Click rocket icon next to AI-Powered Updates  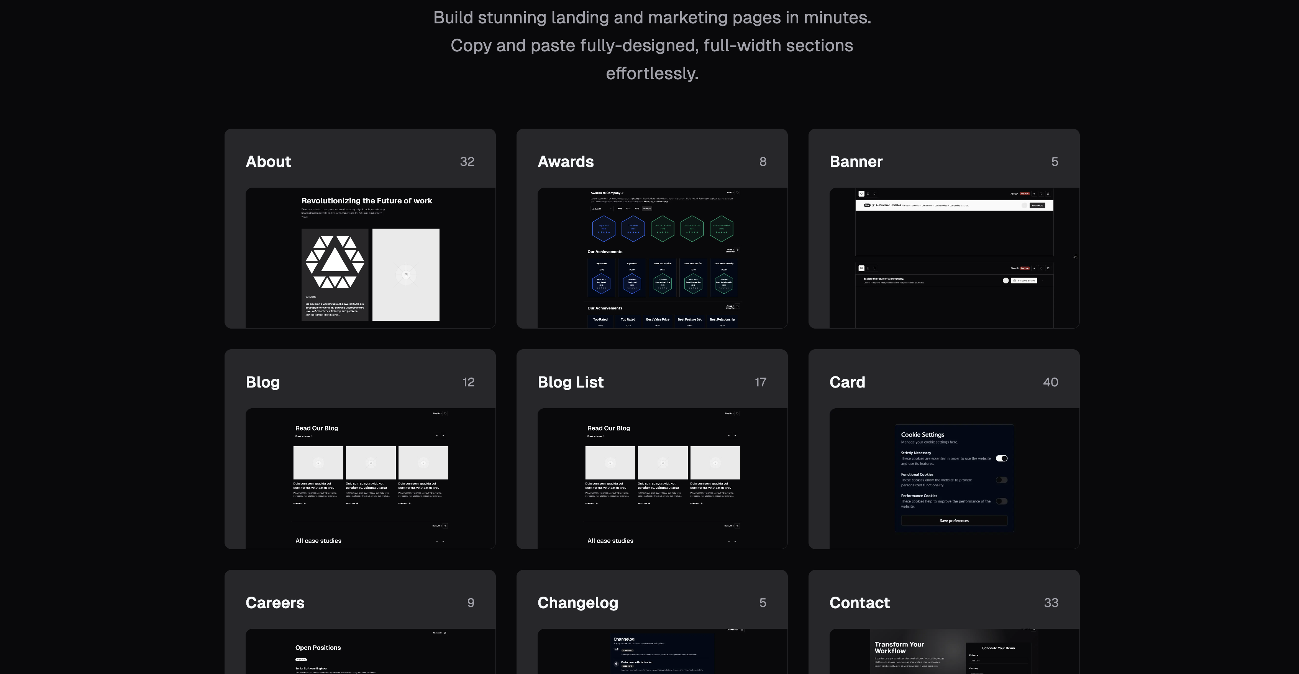[x=873, y=205]
